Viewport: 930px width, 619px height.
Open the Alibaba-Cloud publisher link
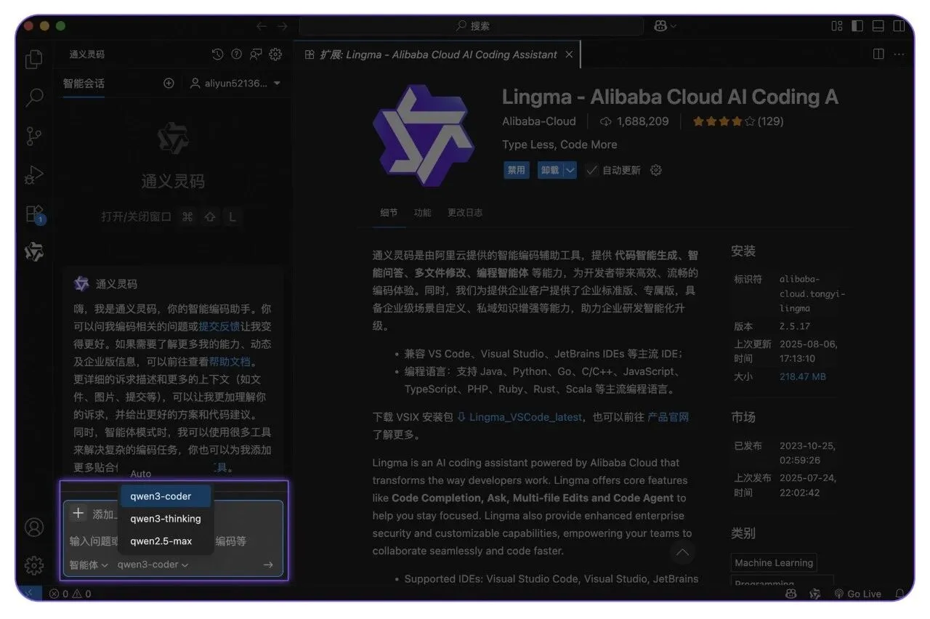point(539,121)
